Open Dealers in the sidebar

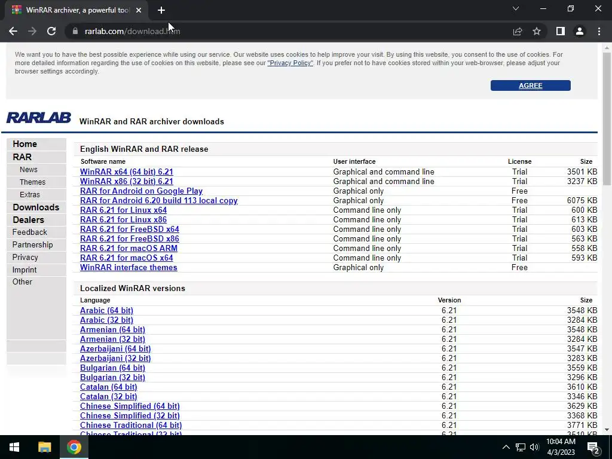tap(28, 220)
